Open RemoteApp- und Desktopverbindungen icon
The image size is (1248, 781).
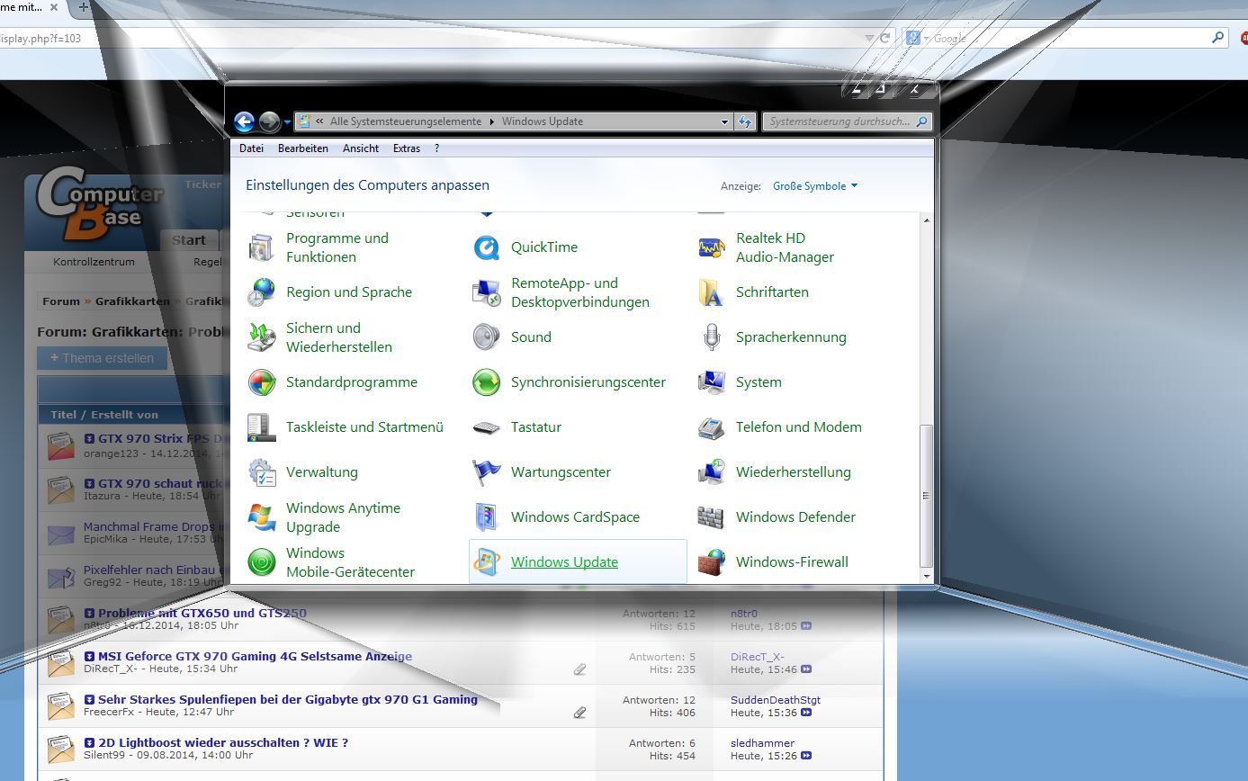coord(487,292)
